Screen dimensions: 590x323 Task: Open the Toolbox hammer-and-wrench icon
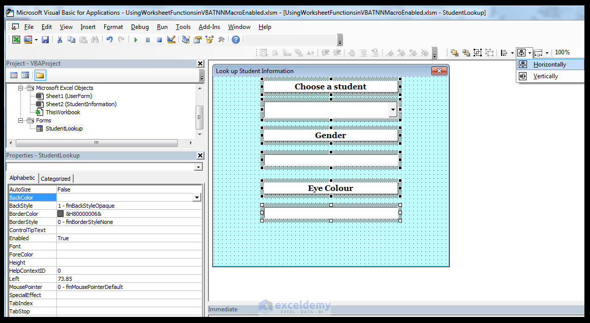click(x=221, y=40)
